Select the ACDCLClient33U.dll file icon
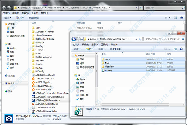Screen dimensions: 187x125 tap(33, 75)
